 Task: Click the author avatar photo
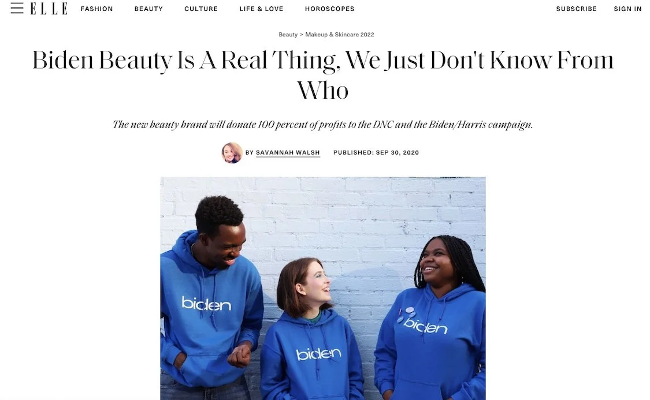(x=232, y=153)
